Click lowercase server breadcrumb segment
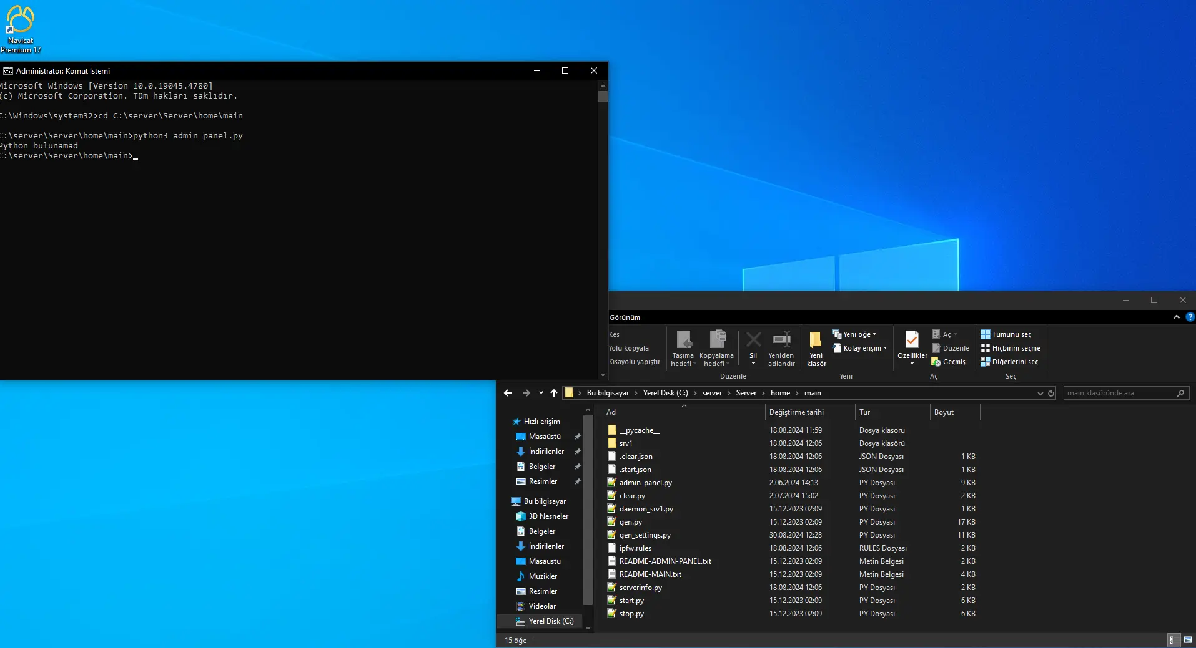The image size is (1196, 648). tap(712, 393)
